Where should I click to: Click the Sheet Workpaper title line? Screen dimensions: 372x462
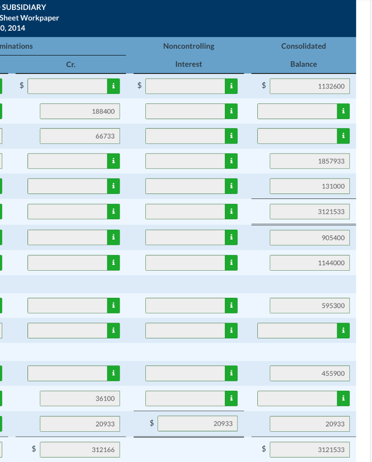[x=29, y=18]
